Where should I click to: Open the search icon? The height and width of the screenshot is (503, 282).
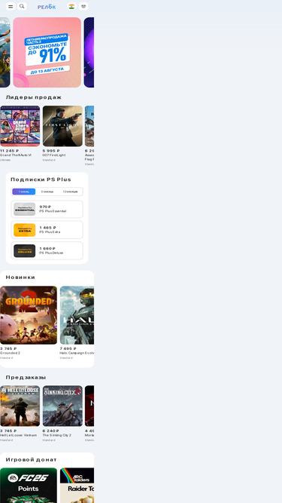pyautogui.click(x=22, y=7)
